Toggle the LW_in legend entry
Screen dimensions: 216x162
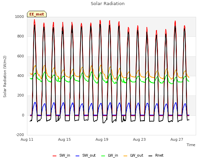pyautogui.click(x=110, y=155)
